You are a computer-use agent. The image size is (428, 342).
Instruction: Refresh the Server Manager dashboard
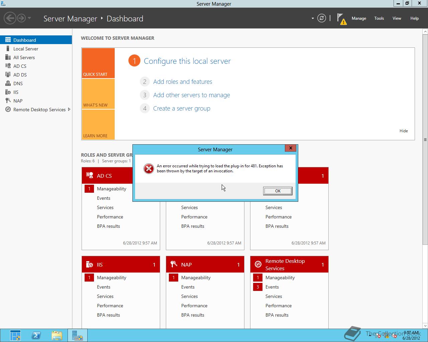322,18
